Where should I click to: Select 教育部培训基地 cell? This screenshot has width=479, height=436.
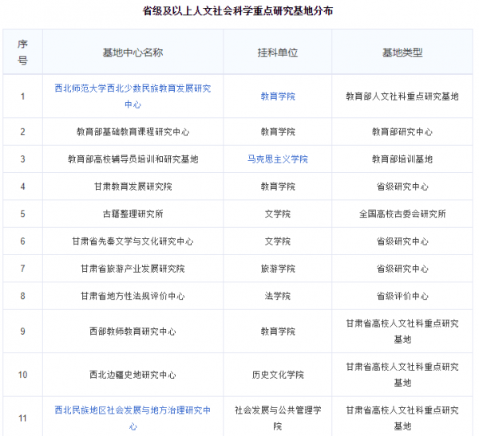[402, 159]
